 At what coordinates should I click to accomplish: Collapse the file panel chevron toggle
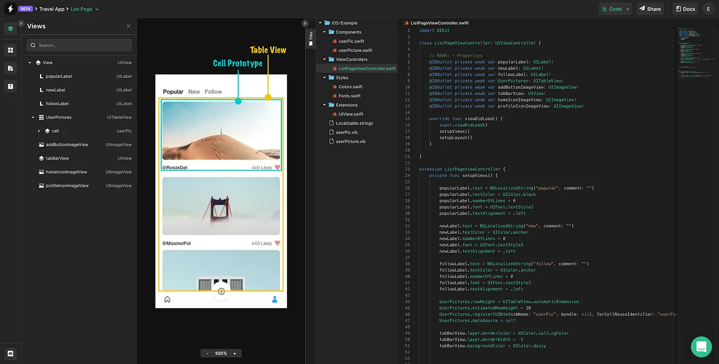pyautogui.click(x=305, y=24)
